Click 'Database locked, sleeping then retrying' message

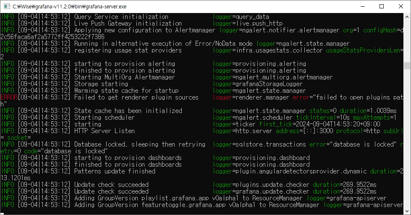pos(140,144)
